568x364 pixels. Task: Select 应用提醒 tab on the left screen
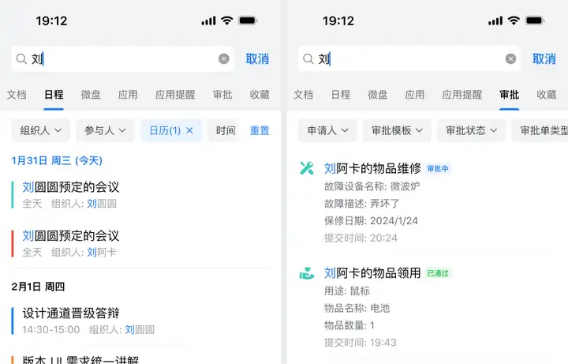pos(175,95)
